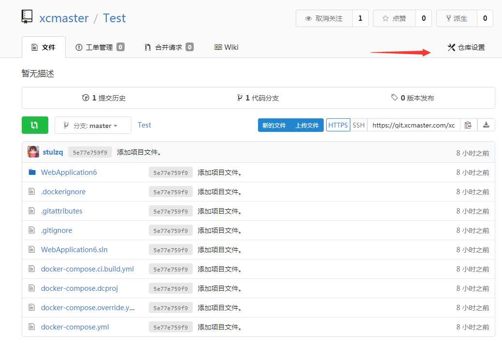502x343 pixels.
Task: Click the file icon next to .dockerignore
Action: point(31,191)
